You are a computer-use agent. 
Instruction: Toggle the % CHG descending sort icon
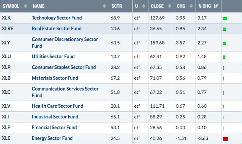tap(216, 6)
